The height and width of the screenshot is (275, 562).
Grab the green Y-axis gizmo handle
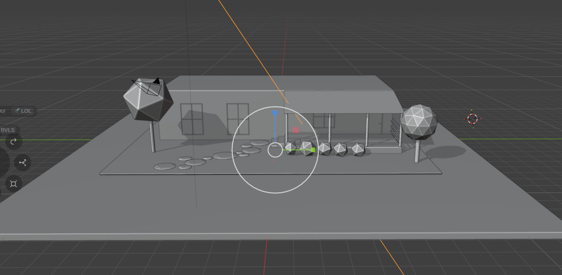(313, 150)
